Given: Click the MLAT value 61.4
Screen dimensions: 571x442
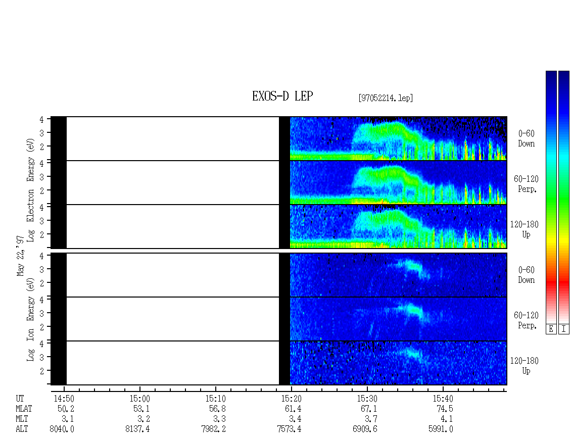Looking at the screenshot, I should pos(293,409).
